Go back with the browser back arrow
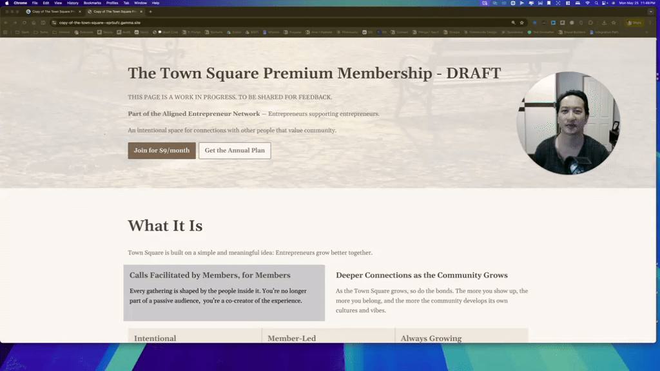 coord(6,23)
